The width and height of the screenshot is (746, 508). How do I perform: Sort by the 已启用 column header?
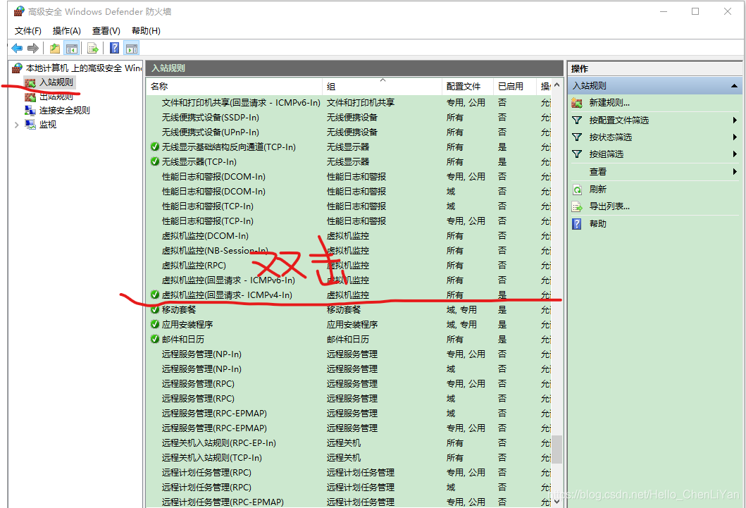(x=515, y=86)
